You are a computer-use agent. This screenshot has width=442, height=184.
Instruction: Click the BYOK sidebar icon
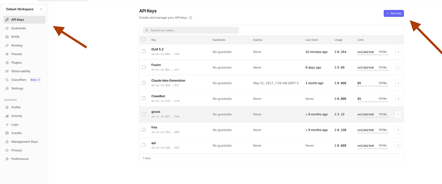7,37
